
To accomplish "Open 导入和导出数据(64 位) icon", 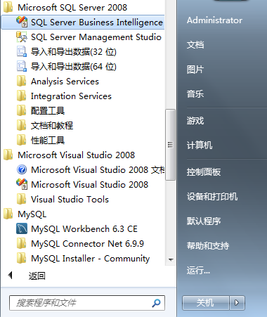I will click(22, 66).
